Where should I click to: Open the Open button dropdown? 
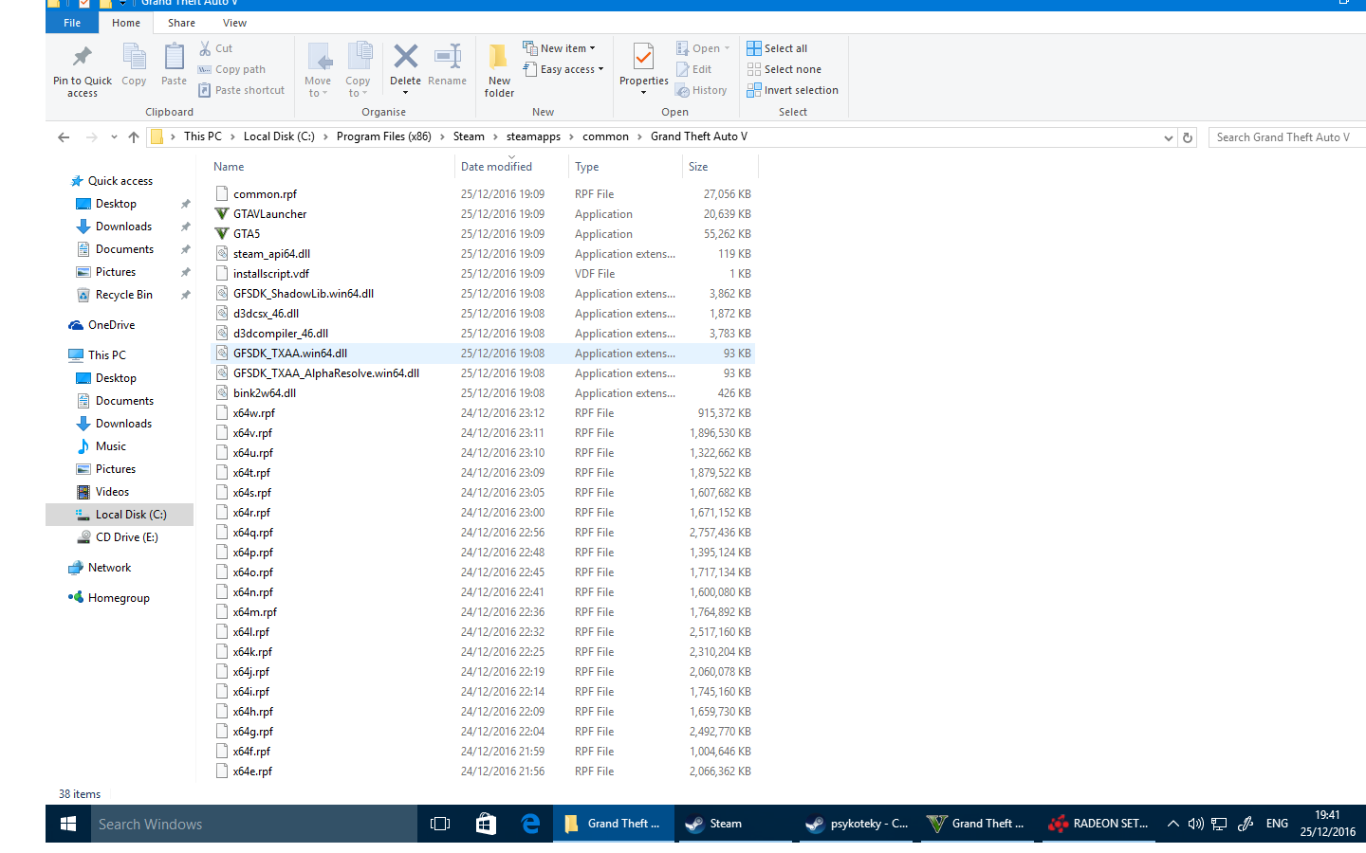[x=727, y=48]
